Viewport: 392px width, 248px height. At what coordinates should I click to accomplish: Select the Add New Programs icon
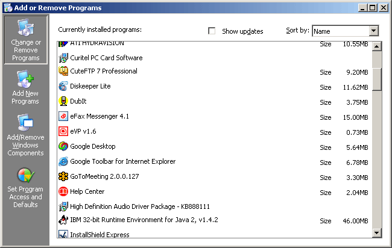pyautogui.click(x=25, y=79)
